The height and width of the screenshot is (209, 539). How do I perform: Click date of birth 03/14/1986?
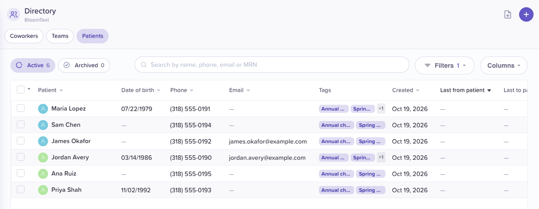136,158
